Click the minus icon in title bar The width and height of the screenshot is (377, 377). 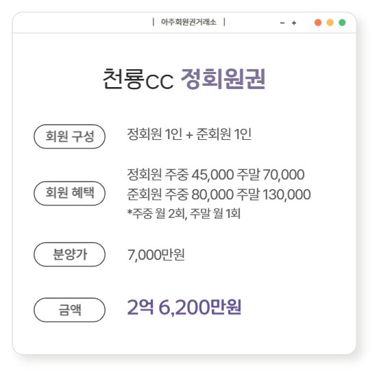coord(282,23)
